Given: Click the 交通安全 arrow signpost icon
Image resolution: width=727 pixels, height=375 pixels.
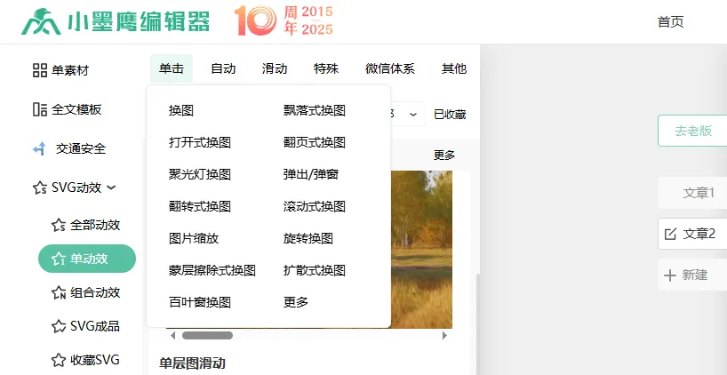Looking at the screenshot, I should pyautogui.click(x=40, y=148).
